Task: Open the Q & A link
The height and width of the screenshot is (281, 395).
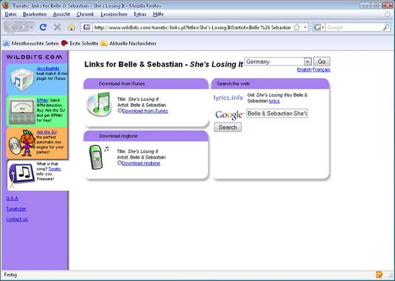Action: click(x=12, y=199)
